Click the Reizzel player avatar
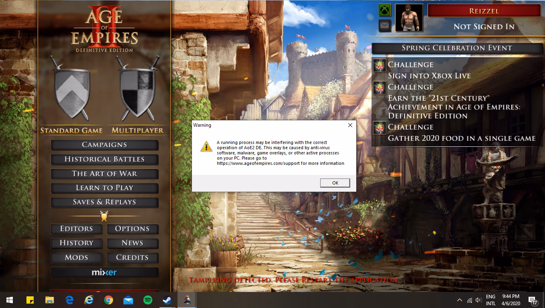 pos(409,18)
